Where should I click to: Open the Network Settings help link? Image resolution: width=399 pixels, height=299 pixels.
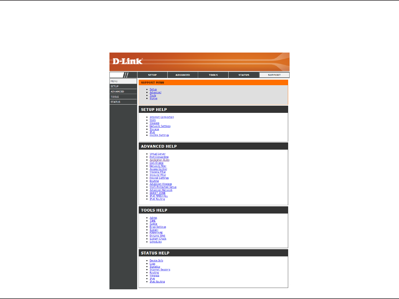[x=160, y=126]
